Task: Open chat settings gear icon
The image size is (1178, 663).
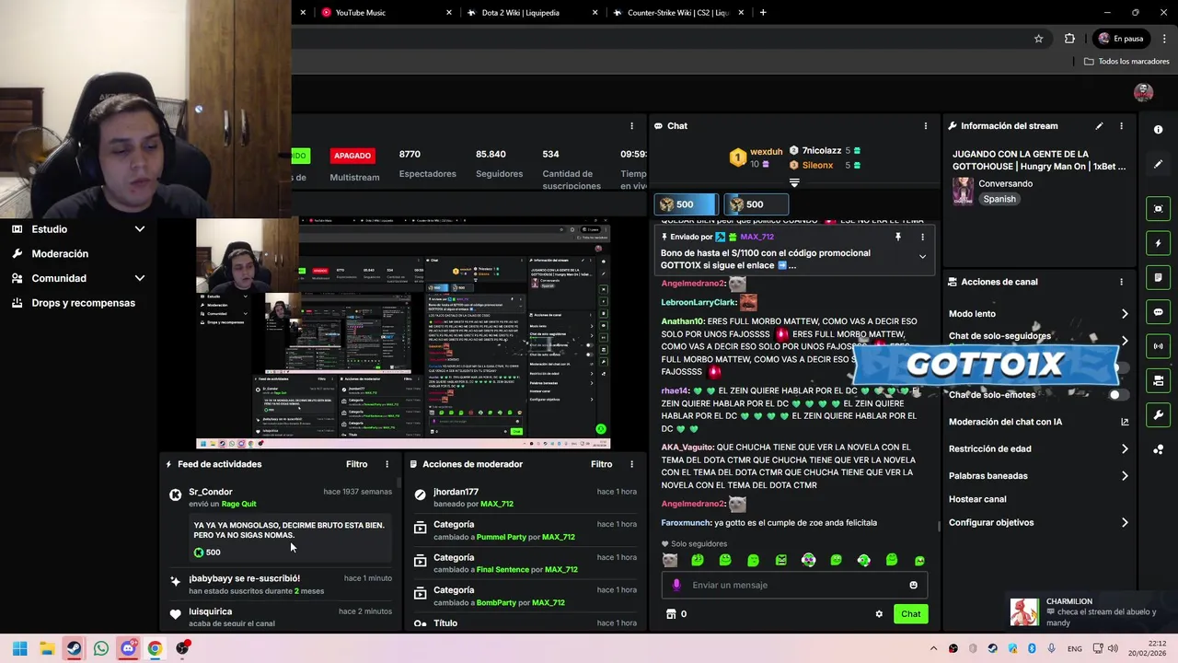Action: coord(879,614)
